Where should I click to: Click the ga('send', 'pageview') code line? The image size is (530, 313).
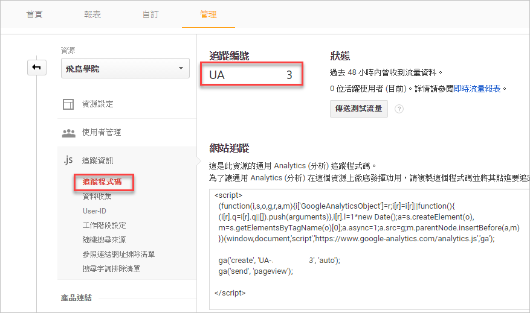coord(256,271)
